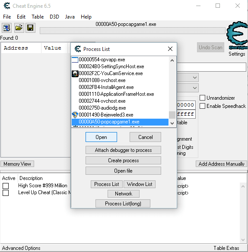Image resolution: width=248 pixels, height=252 pixels.
Task: Select 00001088-svchost.exe process
Action: coord(120,80)
